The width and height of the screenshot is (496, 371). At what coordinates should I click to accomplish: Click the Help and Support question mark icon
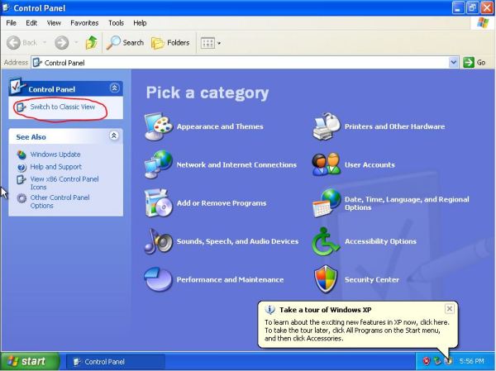click(x=21, y=167)
